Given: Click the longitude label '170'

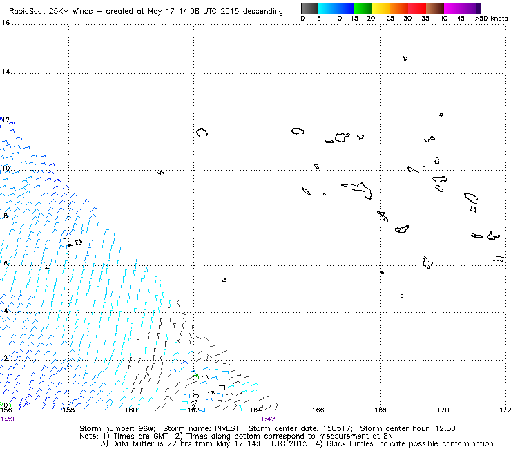Looking at the screenshot, I should [x=443, y=410].
